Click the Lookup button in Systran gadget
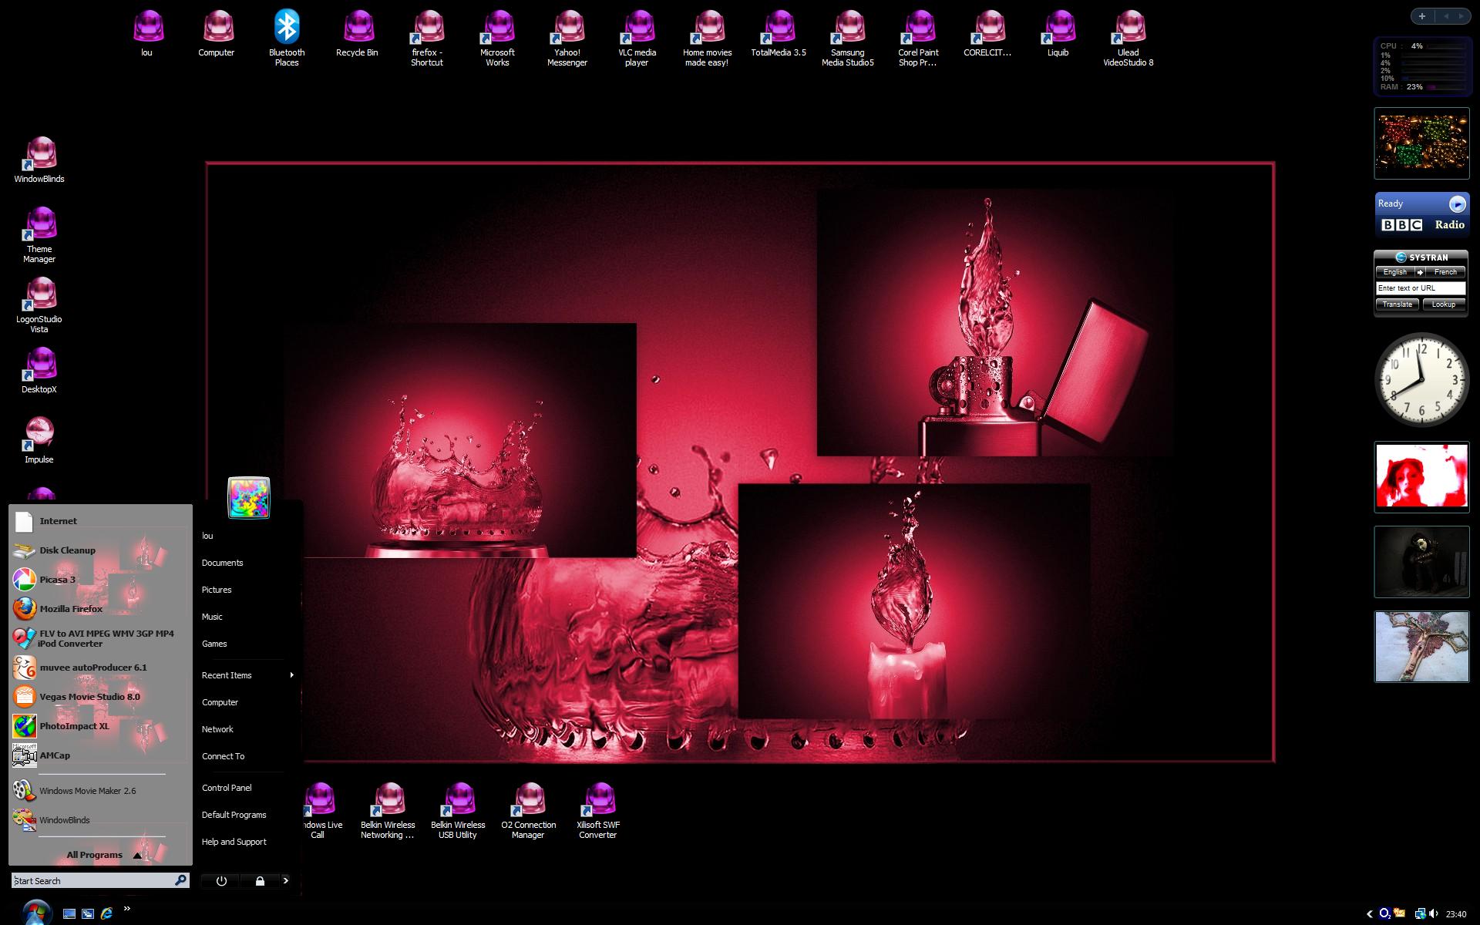1480x925 pixels. pos(1443,304)
